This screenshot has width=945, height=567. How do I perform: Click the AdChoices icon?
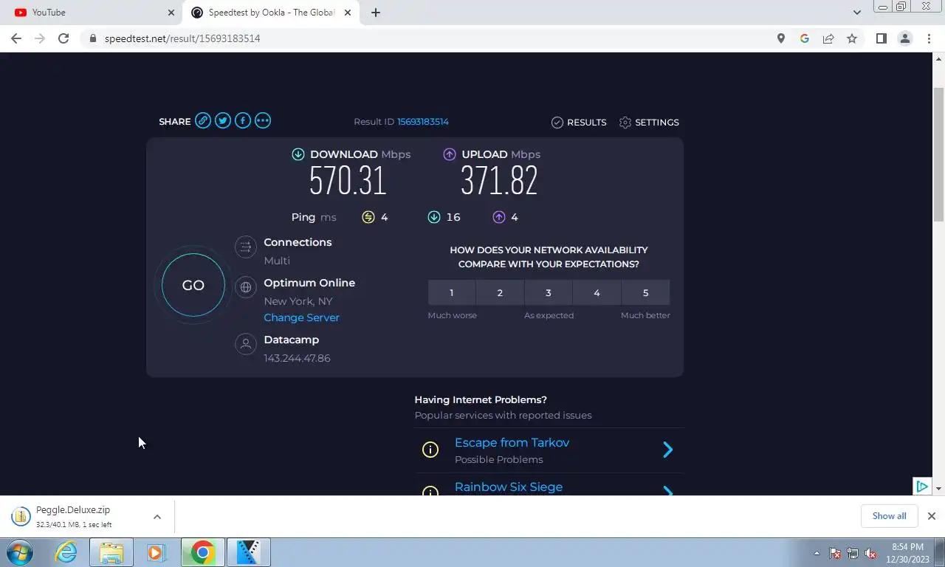pyautogui.click(x=922, y=487)
